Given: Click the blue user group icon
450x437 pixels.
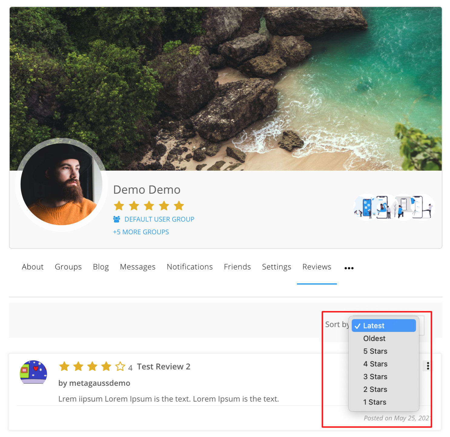Looking at the screenshot, I should (117, 219).
